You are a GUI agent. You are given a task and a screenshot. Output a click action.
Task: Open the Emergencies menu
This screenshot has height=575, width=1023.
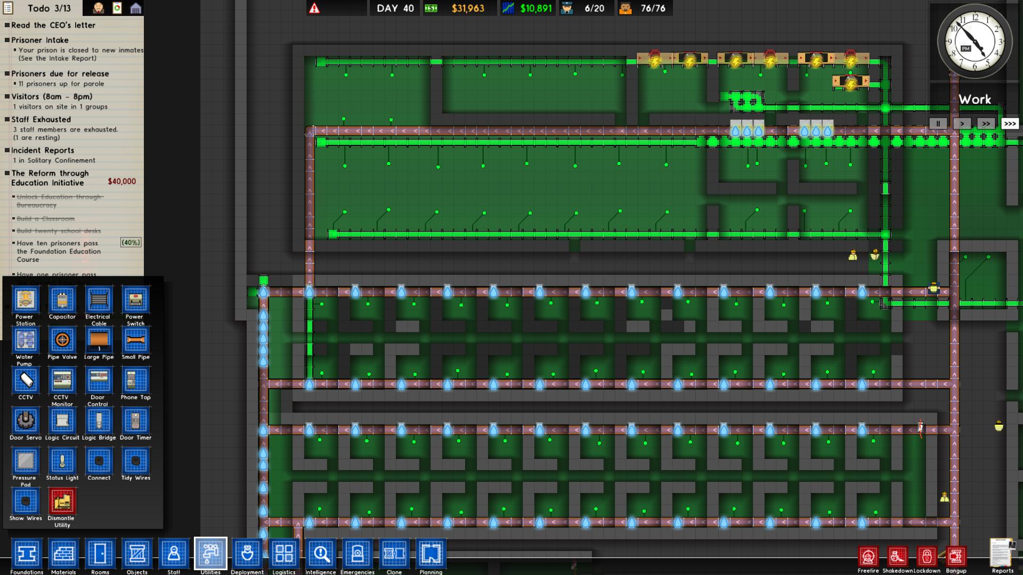(358, 554)
